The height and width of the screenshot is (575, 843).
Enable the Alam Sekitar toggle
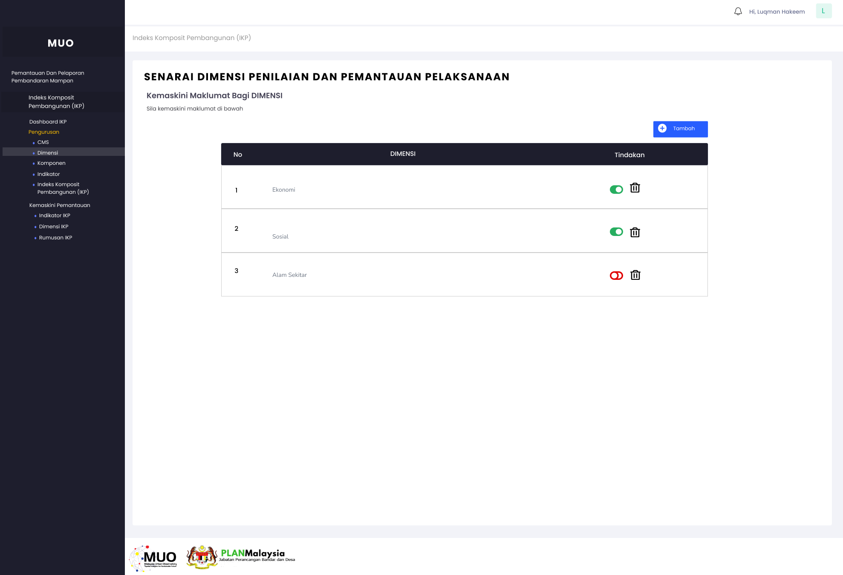pyautogui.click(x=616, y=276)
